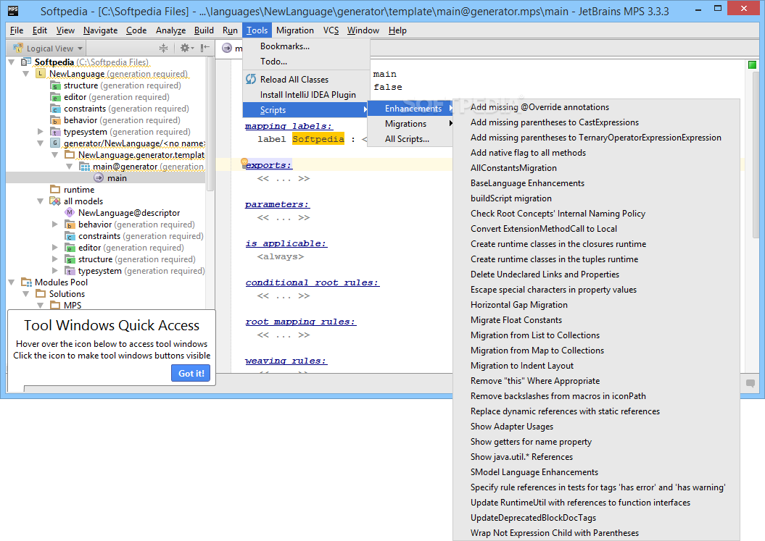
Task: Open the Window menu
Action: click(x=363, y=30)
